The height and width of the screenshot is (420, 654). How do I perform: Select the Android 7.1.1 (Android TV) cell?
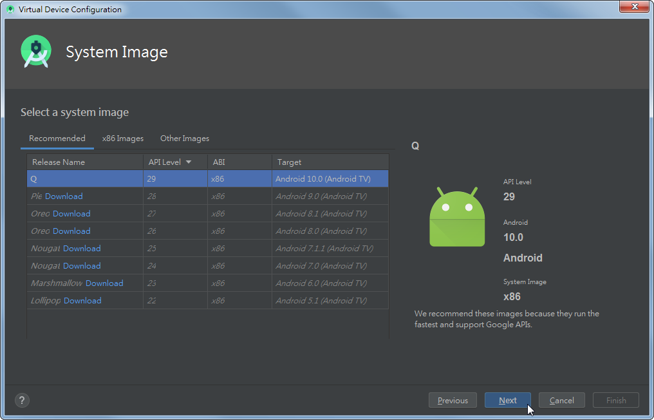330,249
